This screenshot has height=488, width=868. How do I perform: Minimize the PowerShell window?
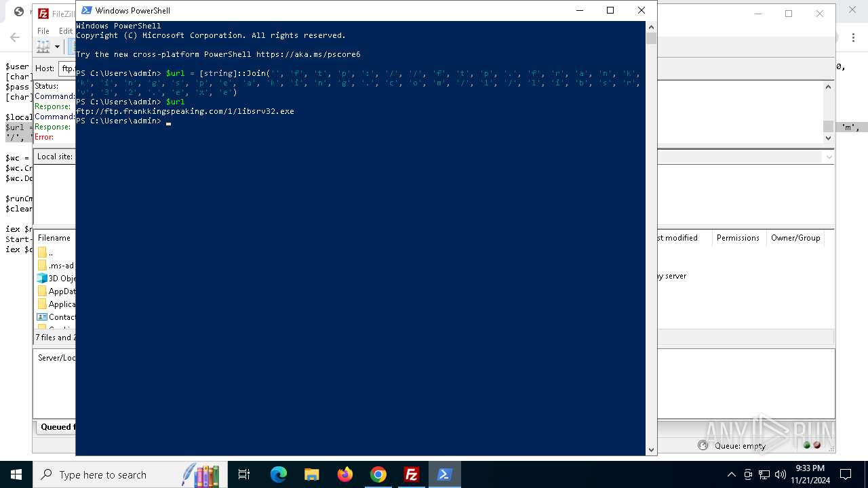(579, 10)
